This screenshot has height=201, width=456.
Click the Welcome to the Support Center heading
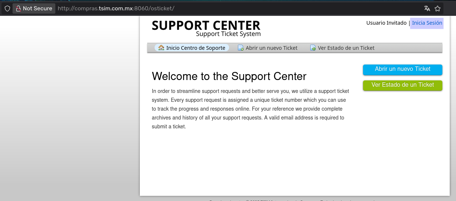pos(229,76)
